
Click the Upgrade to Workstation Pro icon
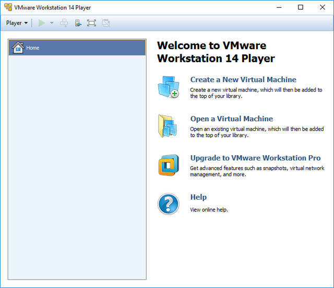[168, 165]
